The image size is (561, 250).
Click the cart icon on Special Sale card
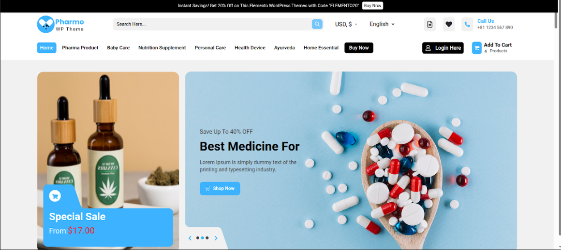pyautogui.click(x=55, y=196)
